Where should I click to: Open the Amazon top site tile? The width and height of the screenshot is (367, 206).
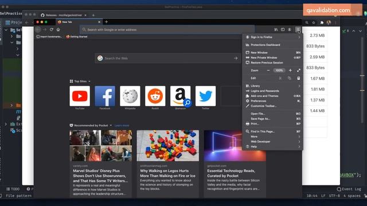[180, 96]
